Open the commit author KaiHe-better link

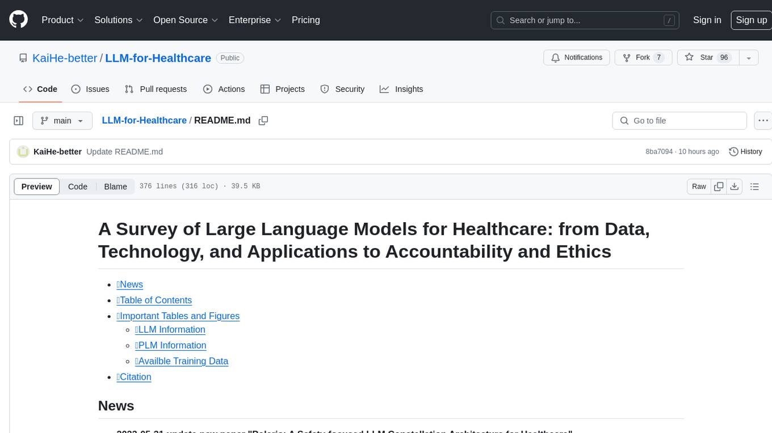(x=57, y=152)
